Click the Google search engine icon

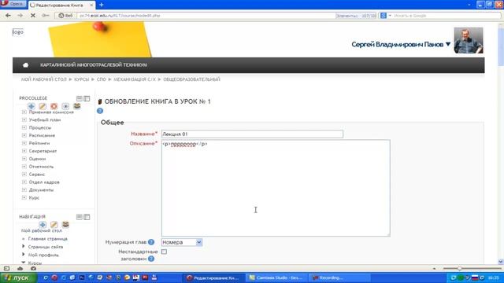click(384, 16)
